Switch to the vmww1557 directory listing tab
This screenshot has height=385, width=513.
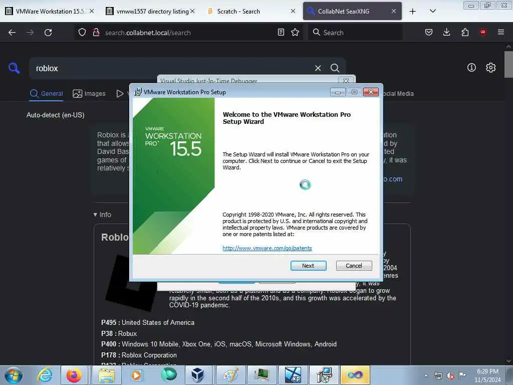click(150, 11)
